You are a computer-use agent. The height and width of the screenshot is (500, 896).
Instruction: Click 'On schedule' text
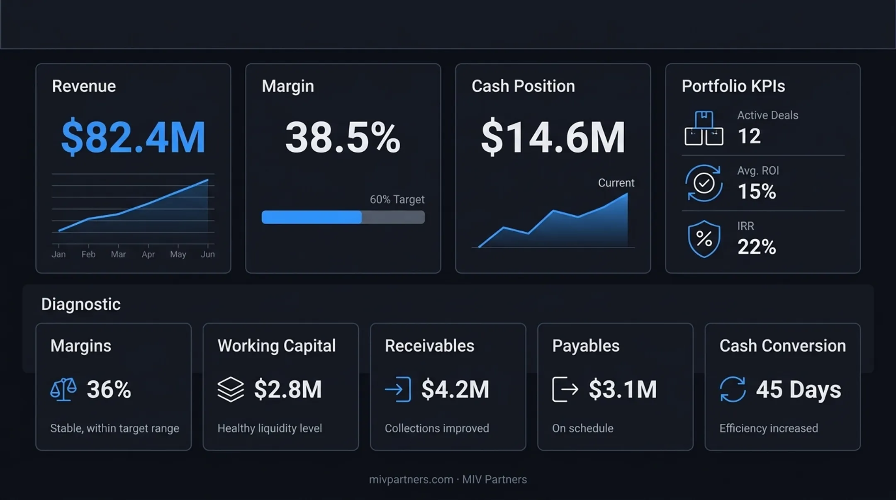click(582, 428)
